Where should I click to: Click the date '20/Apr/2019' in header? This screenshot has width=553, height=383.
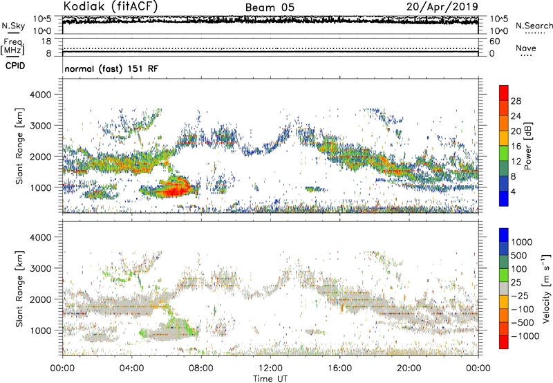[x=442, y=6]
